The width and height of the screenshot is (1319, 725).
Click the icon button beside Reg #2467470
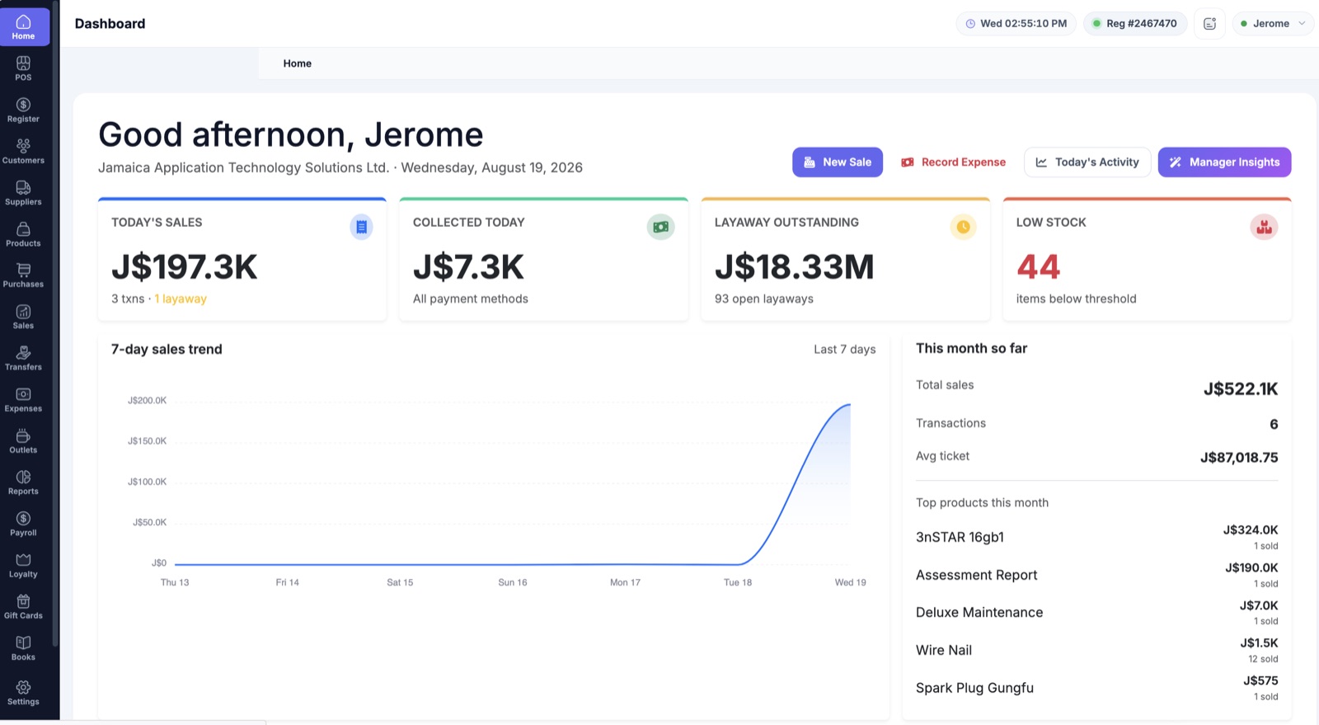coord(1209,23)
